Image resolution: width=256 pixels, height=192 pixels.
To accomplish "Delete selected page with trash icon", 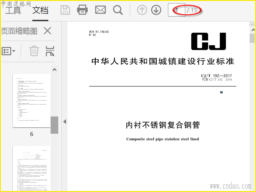I will 34,51.
